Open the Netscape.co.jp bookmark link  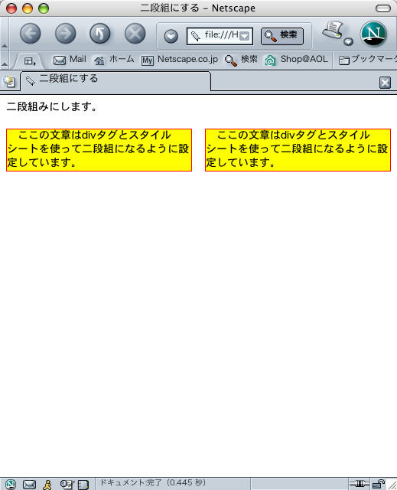click(180, 60)
